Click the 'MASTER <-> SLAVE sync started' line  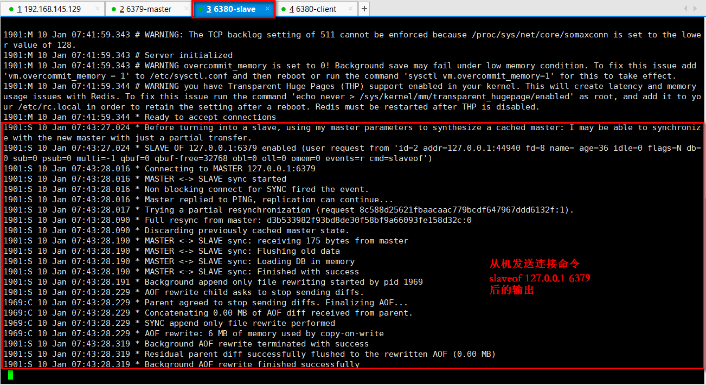(x=145, y=179)
